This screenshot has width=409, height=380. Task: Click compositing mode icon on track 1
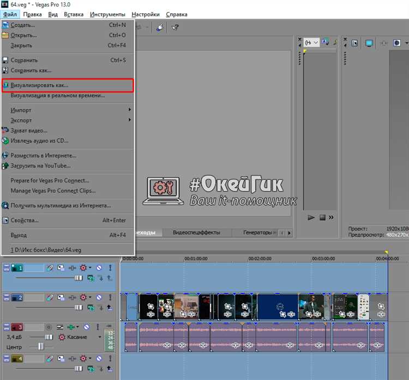(91, 278)
